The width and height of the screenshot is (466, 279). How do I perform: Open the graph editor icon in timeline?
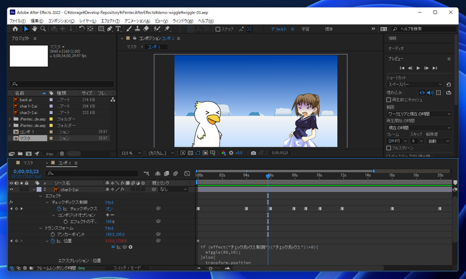[x=187, y=174]
